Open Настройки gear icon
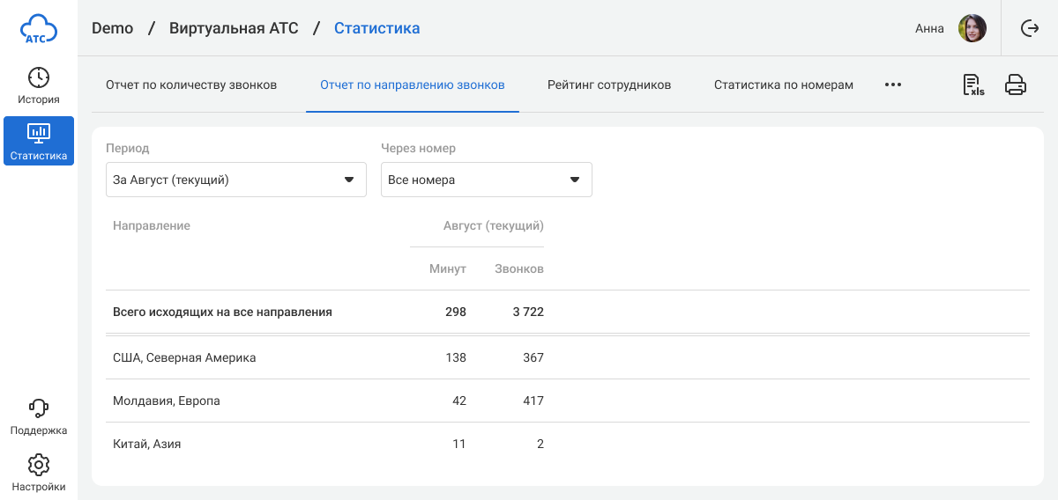Screen dimensions: 1058x500 point(39,465)
